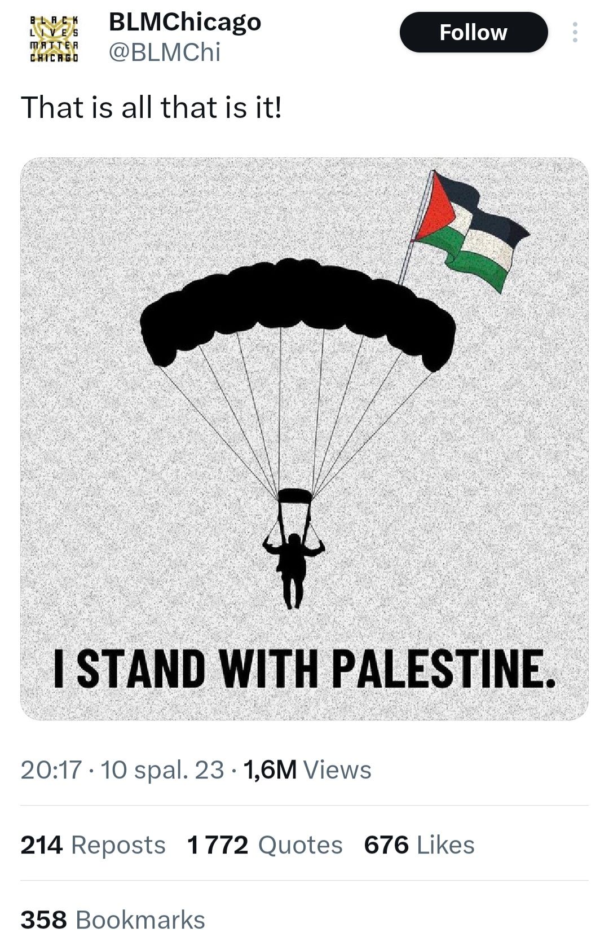Click the "I STAND WITH PALESTINE." caption

pos(304,669)
